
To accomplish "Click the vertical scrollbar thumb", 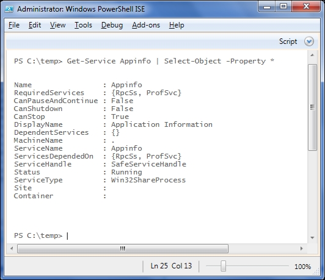I will 312,107.
